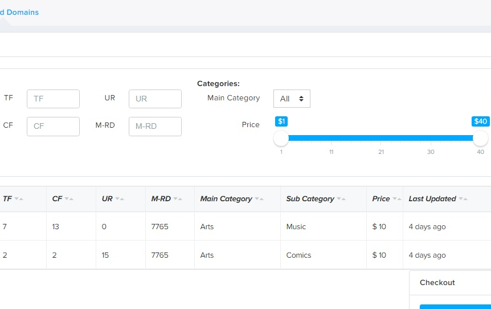491x309 pixels.
Task: Select the M-RD filter input
Action: click(155, 127)
